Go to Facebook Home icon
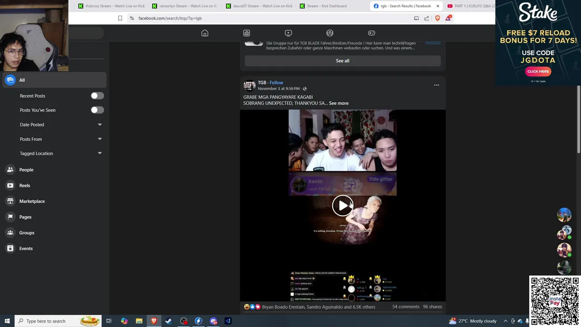The height and width of the screenshot is (327, 581). [x=205, y=33]
